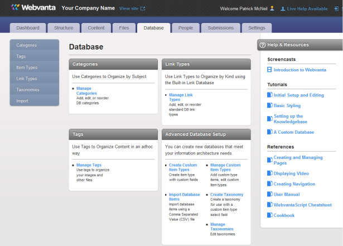The height and width of the screenshot is (246, 343).
Task: Open the Basic Styling tutorial link
Action: coord(287,105)
